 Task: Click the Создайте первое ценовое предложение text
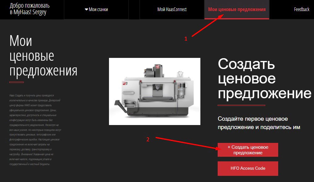[x=259, y=123]
